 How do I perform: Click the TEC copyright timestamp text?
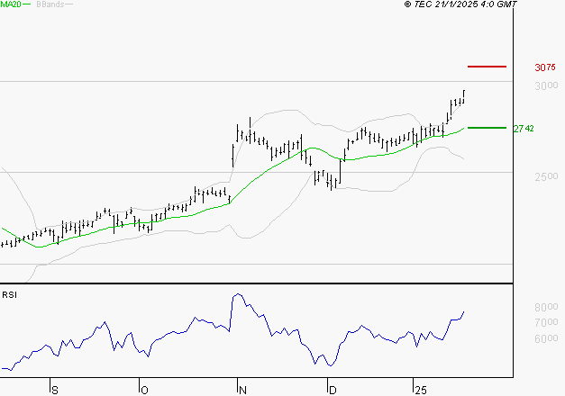[461, 4]
